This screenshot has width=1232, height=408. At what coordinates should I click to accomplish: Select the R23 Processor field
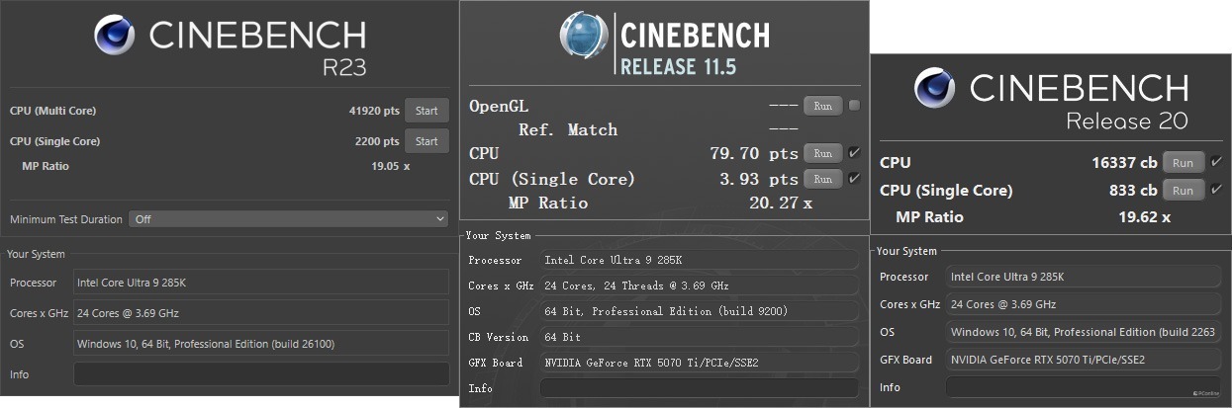[261, 283]
